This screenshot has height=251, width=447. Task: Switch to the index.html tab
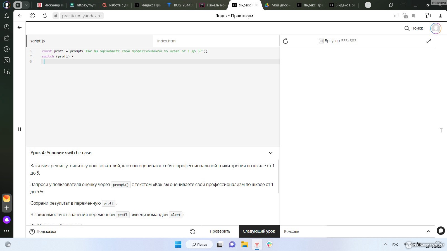point(216,41)
